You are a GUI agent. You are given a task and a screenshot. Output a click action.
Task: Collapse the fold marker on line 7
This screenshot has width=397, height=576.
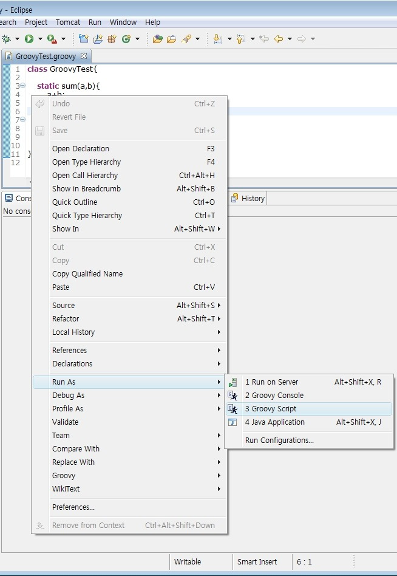(x=22, y=120)
